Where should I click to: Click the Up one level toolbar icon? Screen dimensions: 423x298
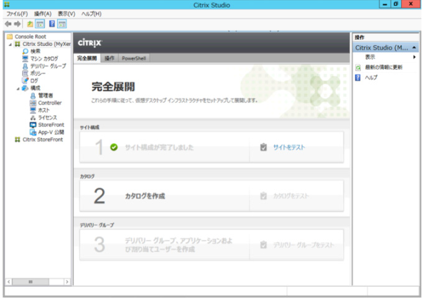point(30,24)
